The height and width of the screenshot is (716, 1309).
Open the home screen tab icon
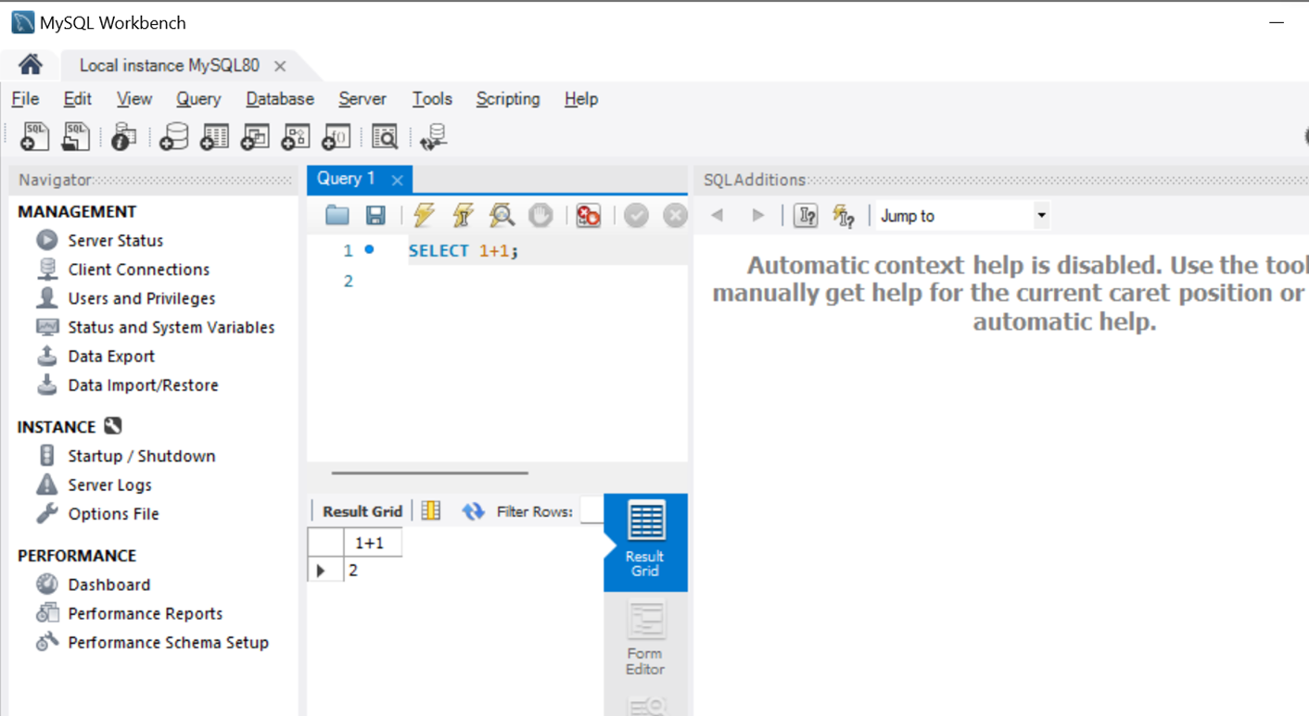[x=31, y=65]
